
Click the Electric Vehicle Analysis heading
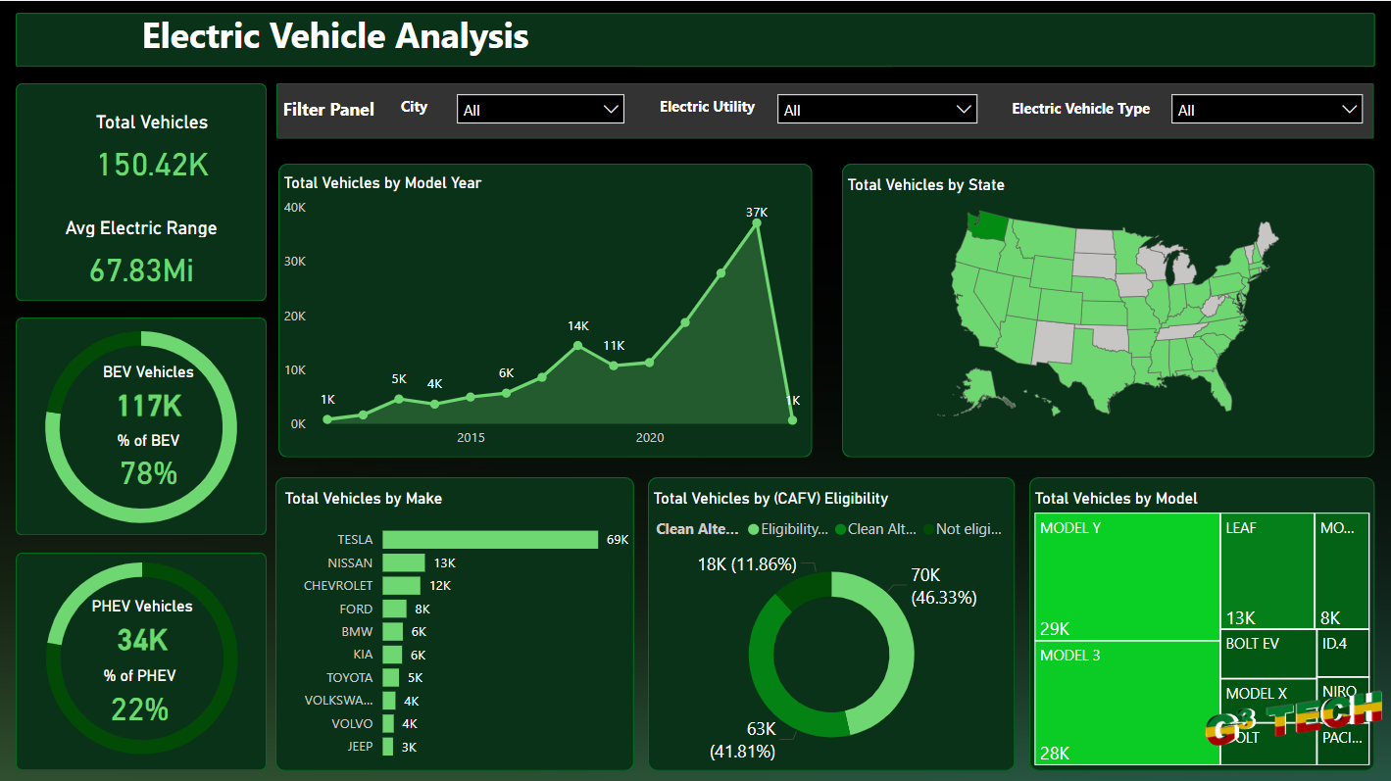click(335, 36)
